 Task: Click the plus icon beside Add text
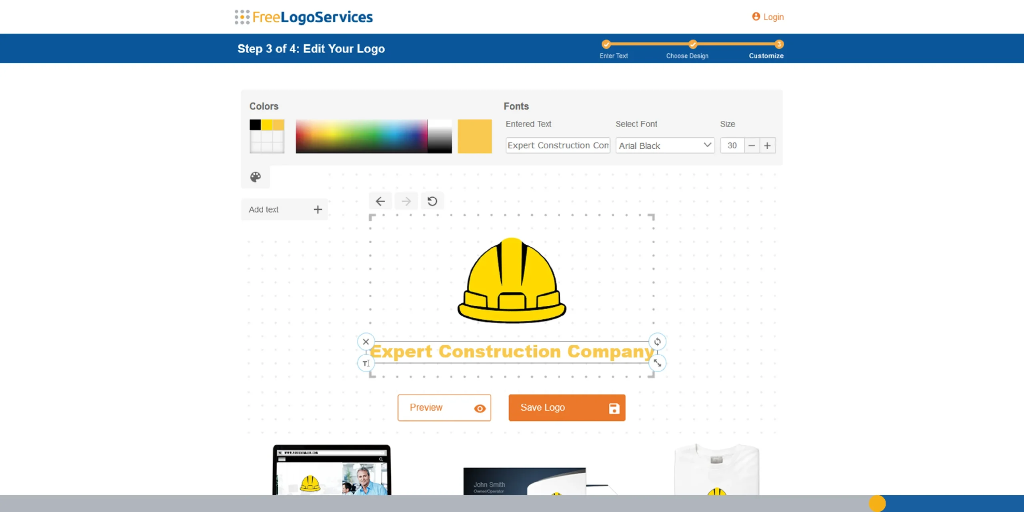coord(318,210)
